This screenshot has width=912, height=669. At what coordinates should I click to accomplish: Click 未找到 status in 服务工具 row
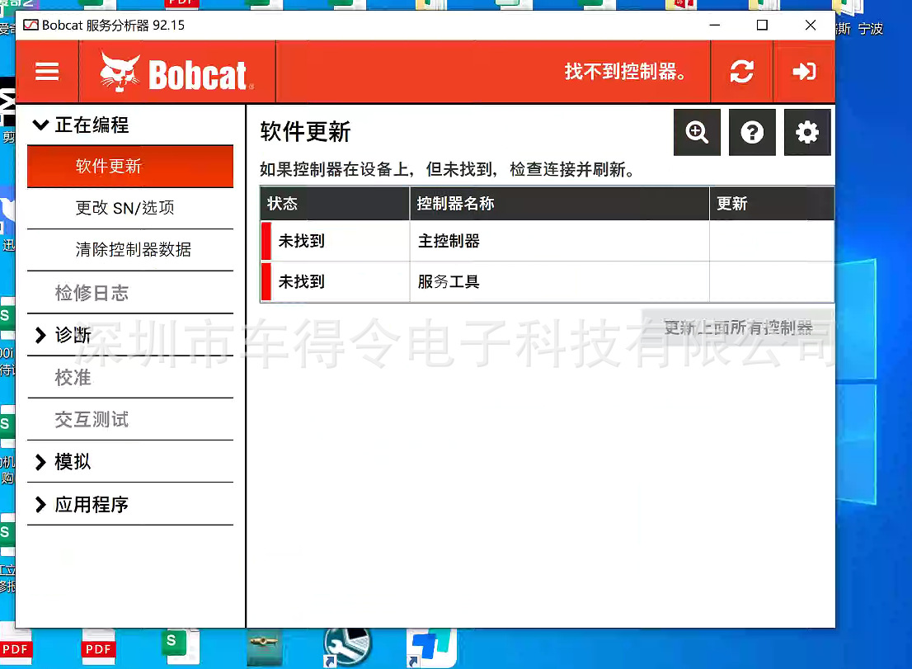coord(301,281)
